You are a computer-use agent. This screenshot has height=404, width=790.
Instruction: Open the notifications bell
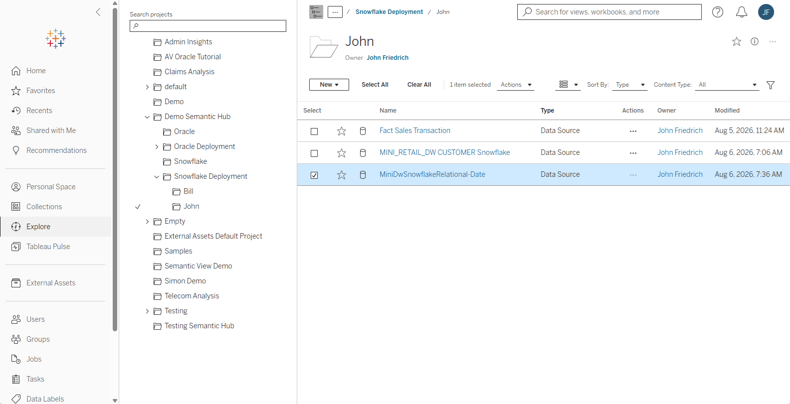[x=742, y=12]
